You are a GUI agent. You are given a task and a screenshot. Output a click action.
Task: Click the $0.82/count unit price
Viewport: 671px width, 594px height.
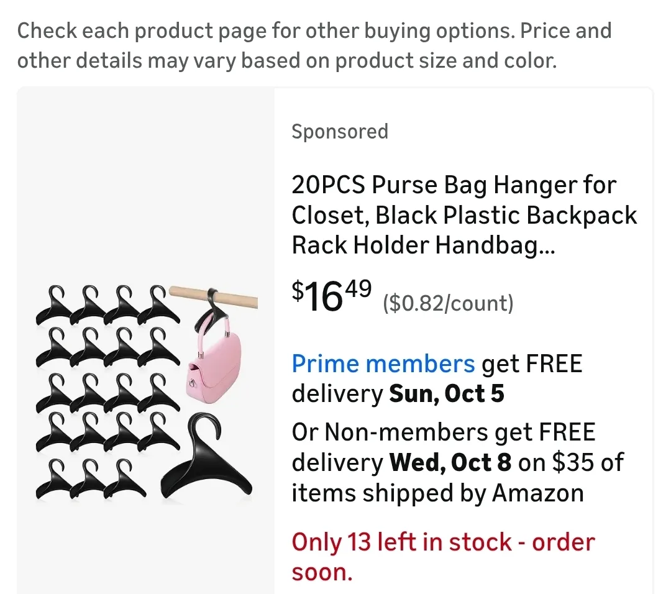(448, 303)
